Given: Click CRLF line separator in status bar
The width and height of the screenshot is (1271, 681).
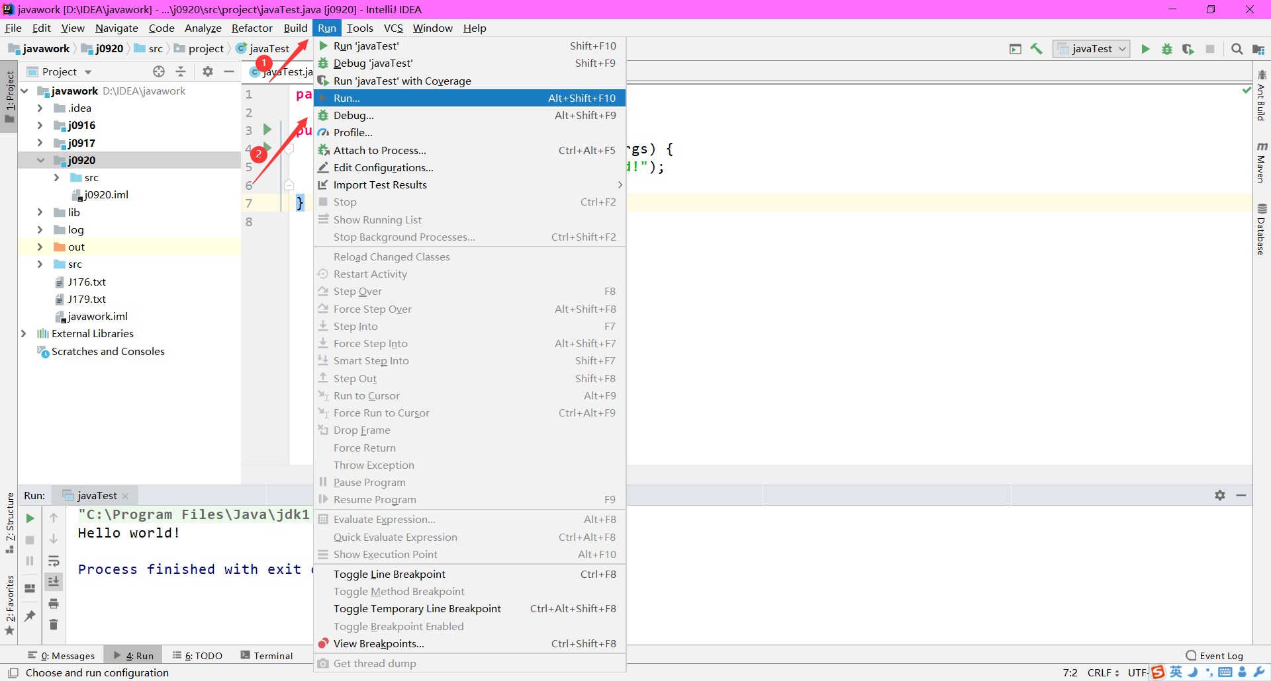Looking at the screenshot, I should tap(1103, 673).
